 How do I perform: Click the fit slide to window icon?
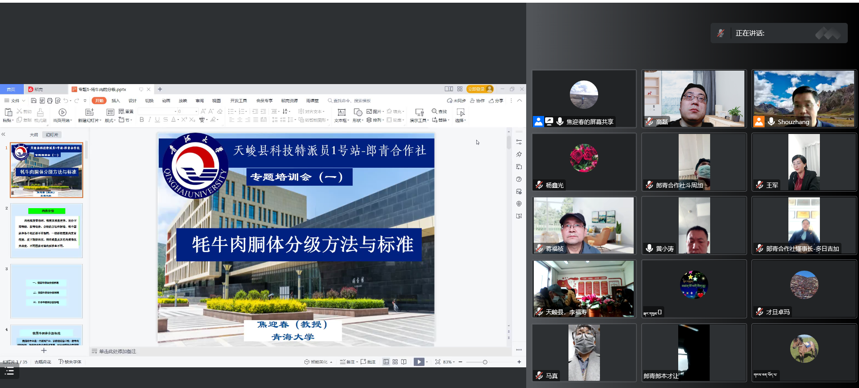pyautogui.click(x=438, y=362)
